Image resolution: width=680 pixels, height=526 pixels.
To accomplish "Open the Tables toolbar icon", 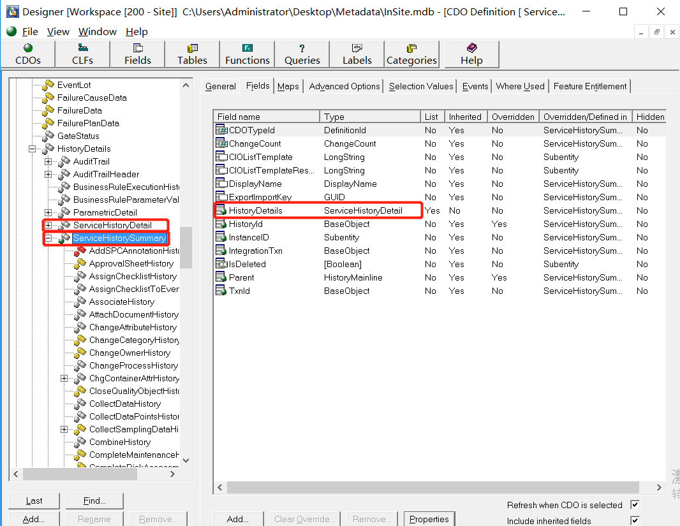I will (x=192, y=54).
